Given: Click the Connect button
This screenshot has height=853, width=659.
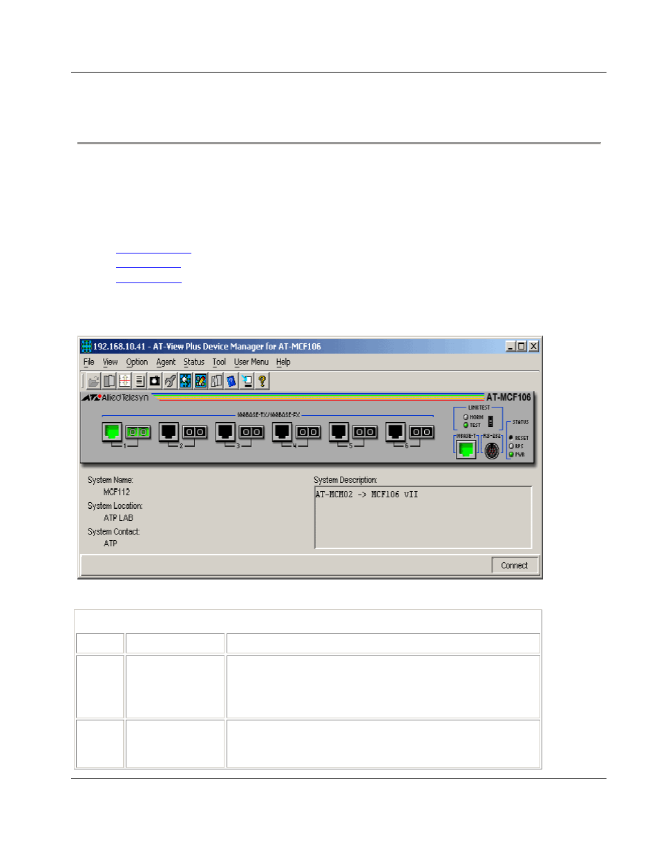Looking at the screenshot, I should [515, 565].
